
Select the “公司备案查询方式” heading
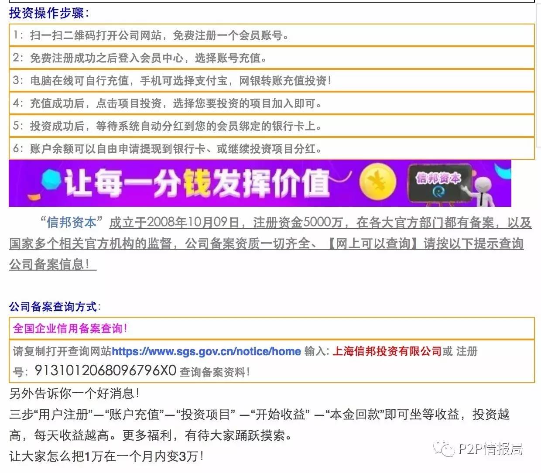point(55,306)
